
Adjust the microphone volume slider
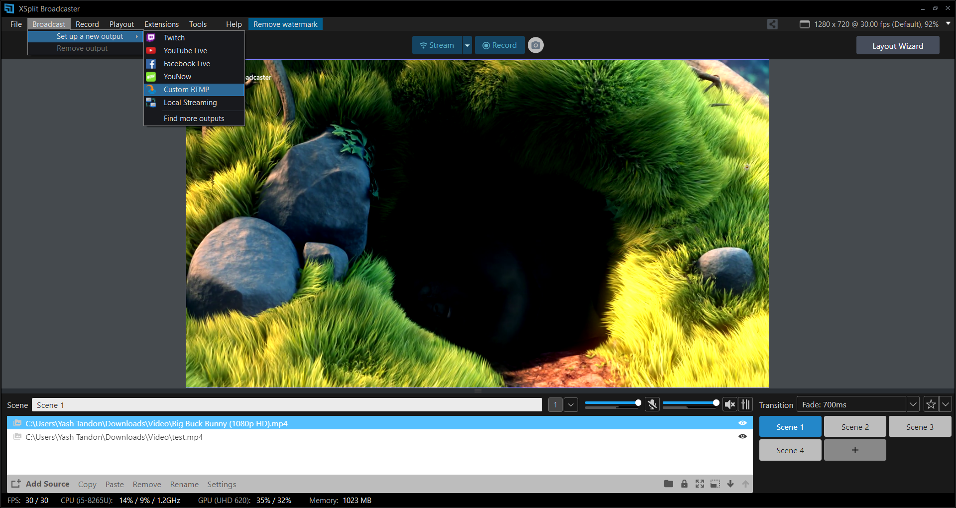613,403
